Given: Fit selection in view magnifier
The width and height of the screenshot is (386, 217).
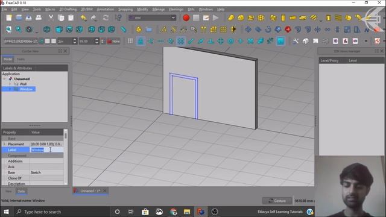Looking at the screenshot, I should click(19, 30).
